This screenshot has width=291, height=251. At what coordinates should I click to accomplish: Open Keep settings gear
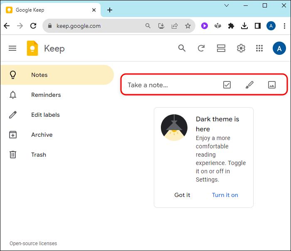click(241, 48)
